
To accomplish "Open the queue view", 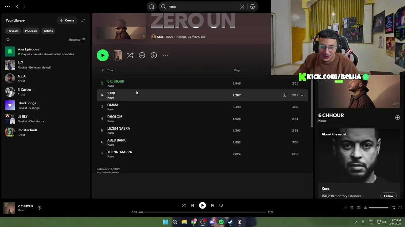I will pos(352,208).
